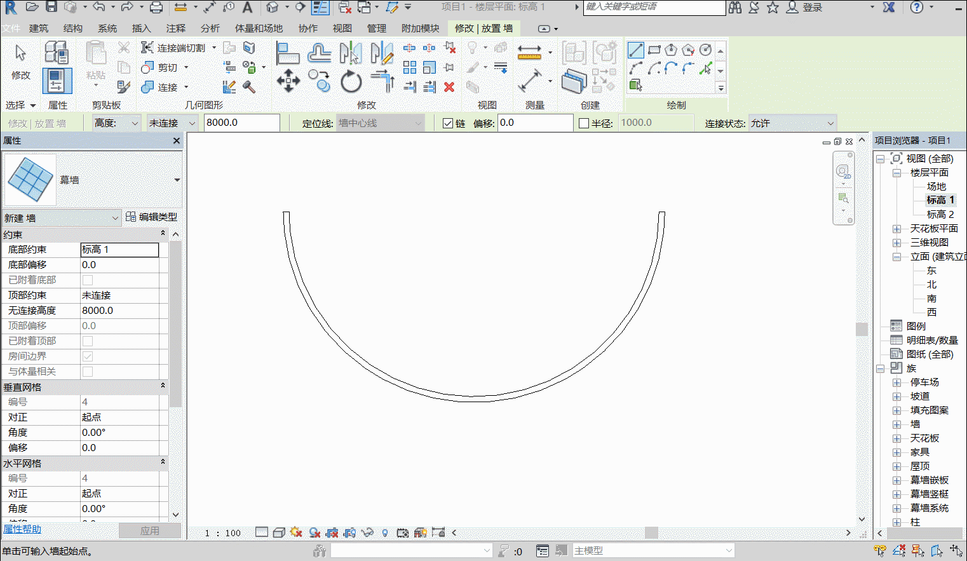This screenshot has width=967, height=561.
Task: Click the Undo icon in the Quick Access Toolbar
Action: (x=99, y=8)
